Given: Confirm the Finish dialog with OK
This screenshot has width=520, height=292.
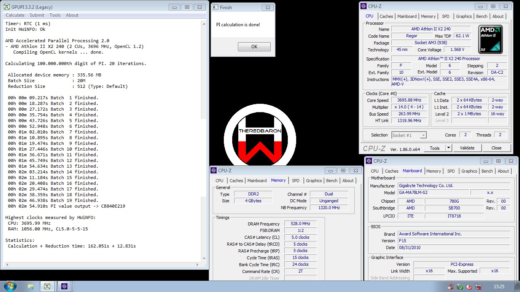Looking at the screenshot, I should 254,47.
